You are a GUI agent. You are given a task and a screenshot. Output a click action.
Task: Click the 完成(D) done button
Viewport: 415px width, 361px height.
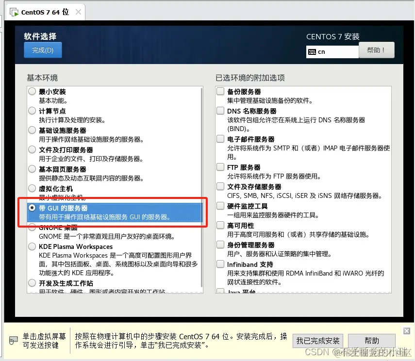43,50
